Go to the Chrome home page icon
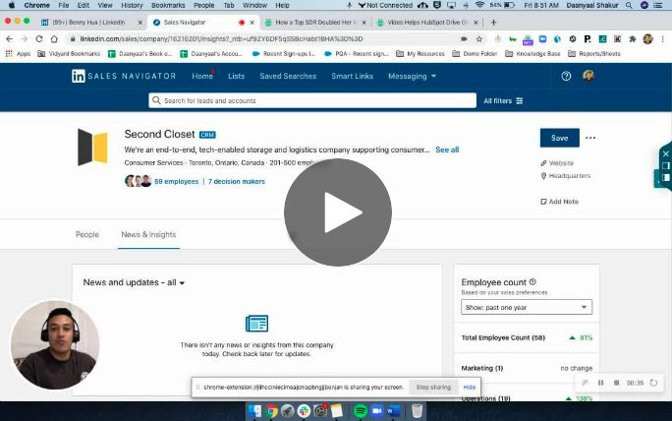 coord(54,39)
